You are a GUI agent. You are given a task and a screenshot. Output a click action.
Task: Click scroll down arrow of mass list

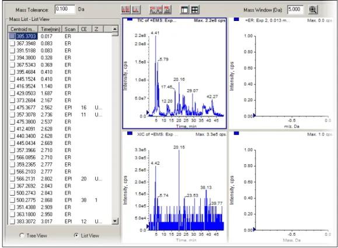pyautogui.click(x=115, y=221)
